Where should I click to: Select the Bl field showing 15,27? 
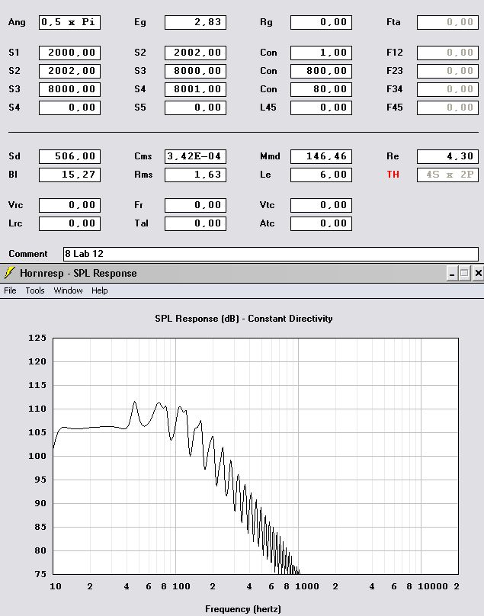pos(69,175)
